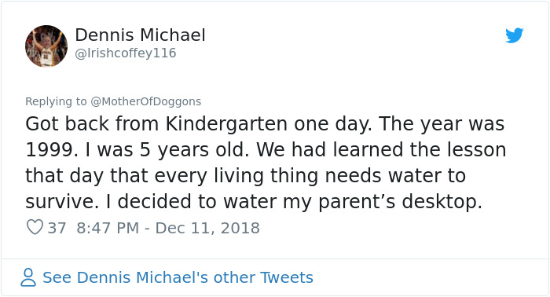Open See Dennis Michael's other Tweets

pyautogui.click(x=178, y=277)
